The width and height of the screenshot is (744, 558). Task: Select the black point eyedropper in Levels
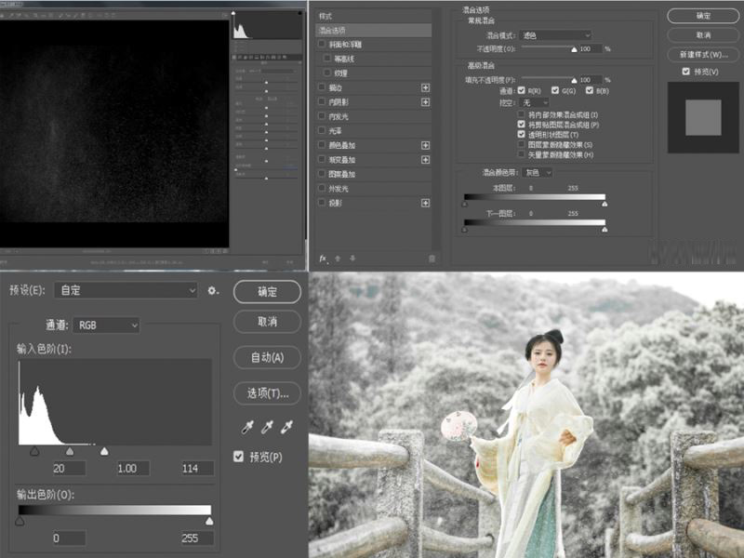coord(247,426)
